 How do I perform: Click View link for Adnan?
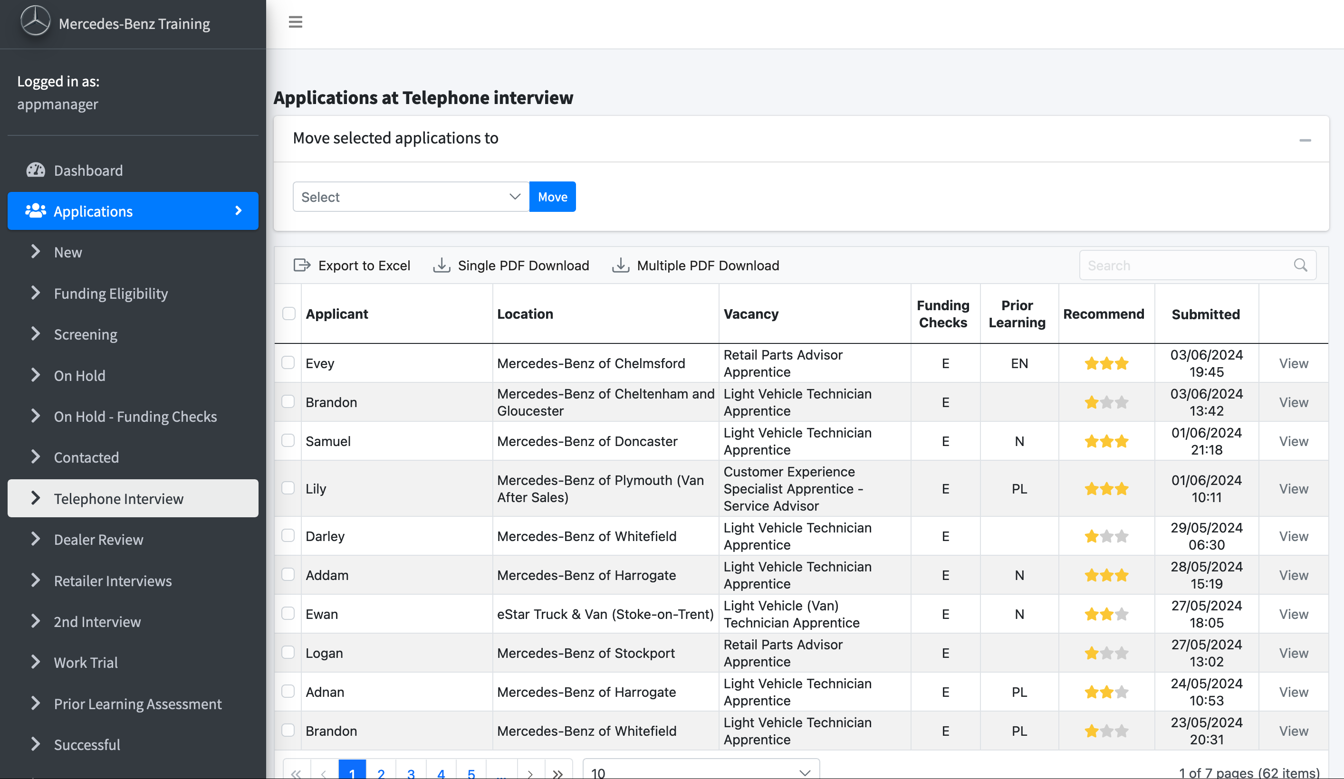[1293, 692]
